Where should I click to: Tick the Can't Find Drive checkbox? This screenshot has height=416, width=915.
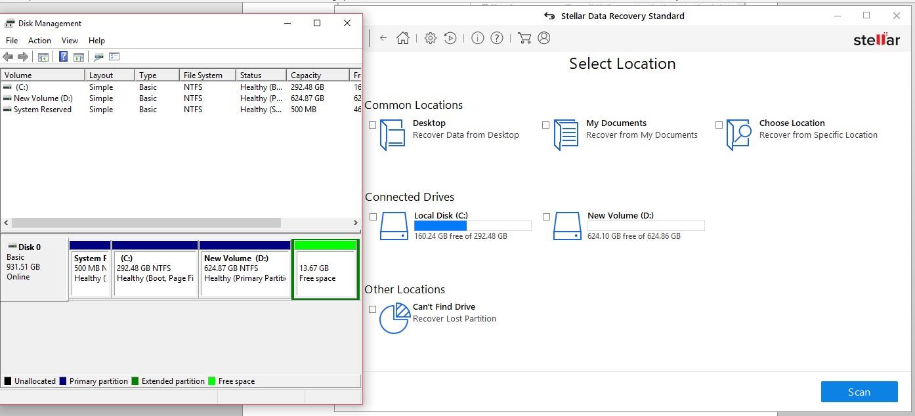click(373, 309)
